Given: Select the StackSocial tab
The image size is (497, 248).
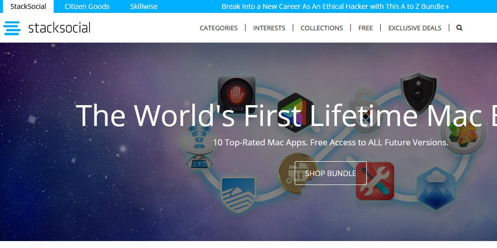Looking at the screenshot, I should coord(28,6).
